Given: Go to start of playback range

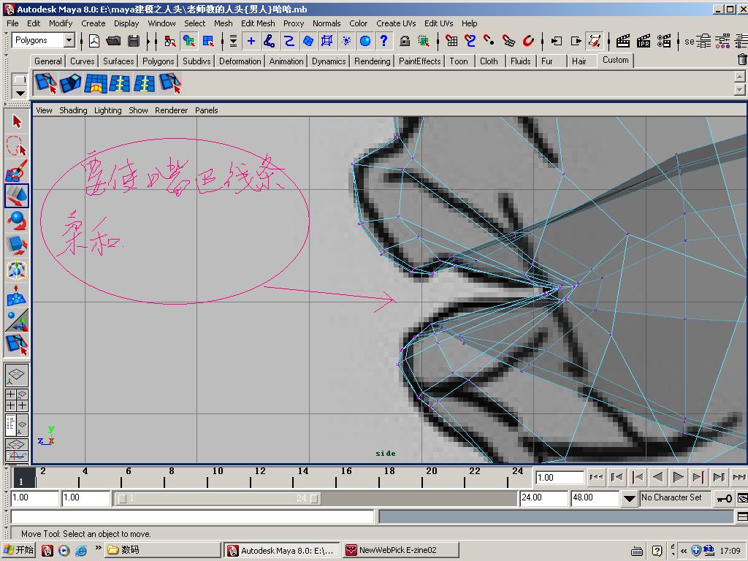Looking at the screenshot, I should (596, 476).
